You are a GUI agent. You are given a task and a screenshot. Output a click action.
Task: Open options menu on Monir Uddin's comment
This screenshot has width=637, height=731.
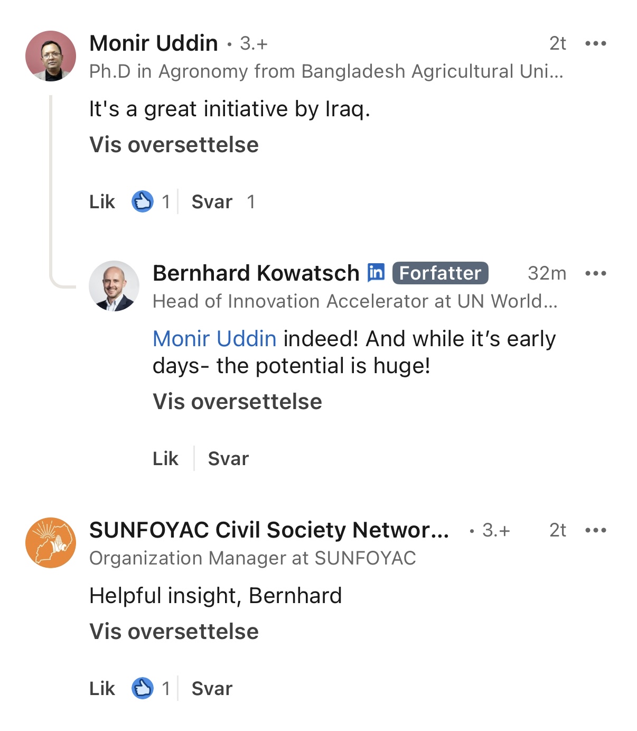click(x=596, y=43)
